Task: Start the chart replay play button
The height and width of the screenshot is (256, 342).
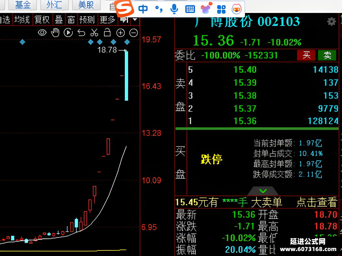Action: point(68,33)
